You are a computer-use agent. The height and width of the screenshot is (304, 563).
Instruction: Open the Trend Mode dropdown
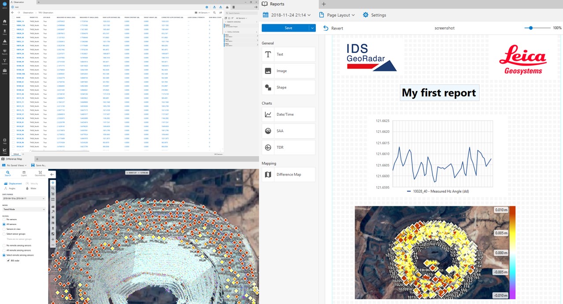(24, 209)
